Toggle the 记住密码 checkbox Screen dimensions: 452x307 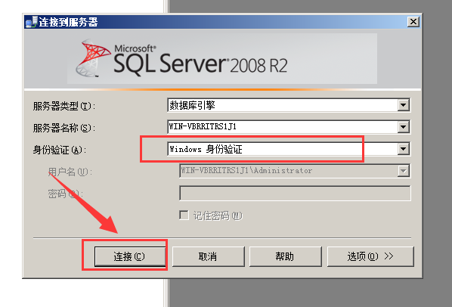(184, 215)
